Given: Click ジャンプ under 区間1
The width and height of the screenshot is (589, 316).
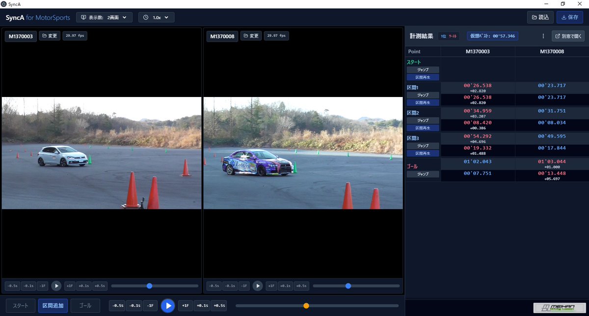Looking at the screenshot, I should [423, 95].
